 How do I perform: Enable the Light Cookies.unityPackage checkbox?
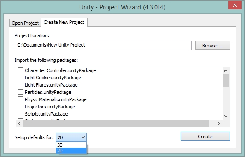20,78
